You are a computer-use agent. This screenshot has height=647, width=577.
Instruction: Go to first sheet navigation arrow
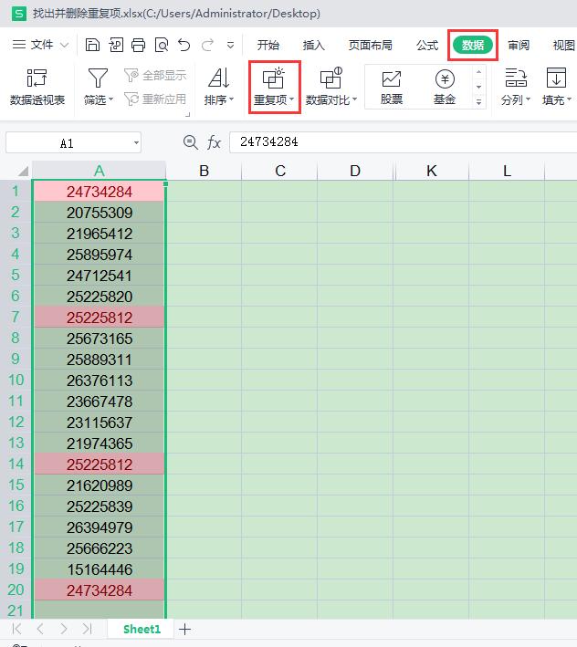[x=17, y=629]
